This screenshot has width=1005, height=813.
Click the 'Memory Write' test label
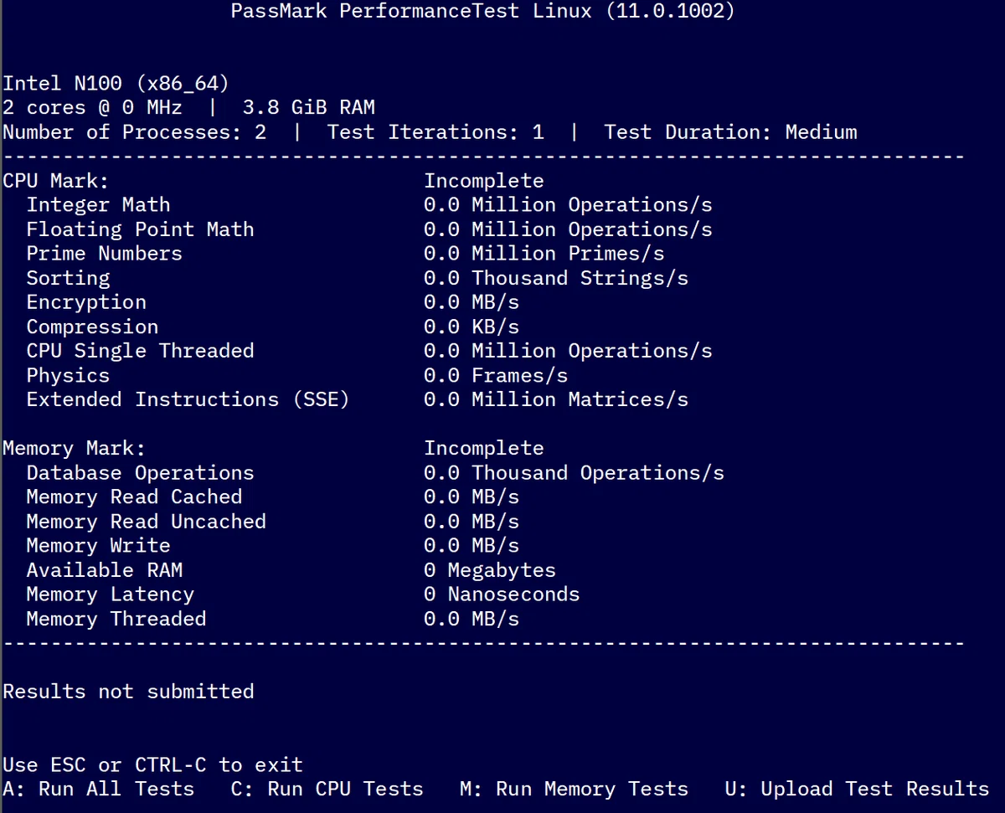click(x=98, y=546)
